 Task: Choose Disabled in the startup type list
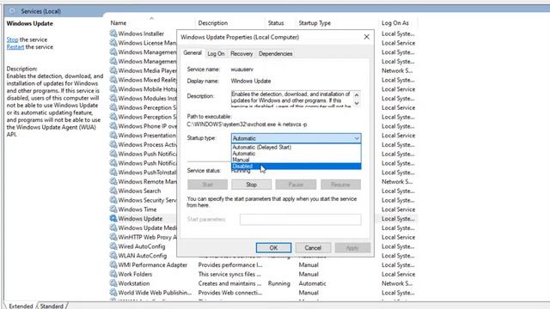(x=296, y=166)
